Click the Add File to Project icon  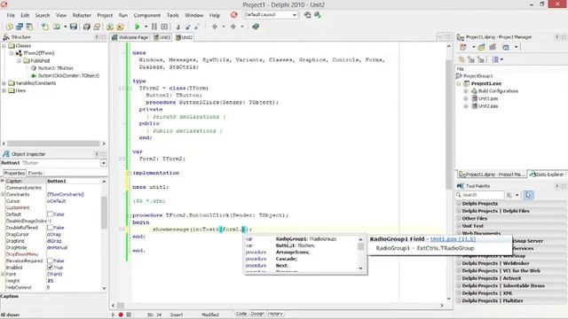pyautogui.click(x=110, y=27)
